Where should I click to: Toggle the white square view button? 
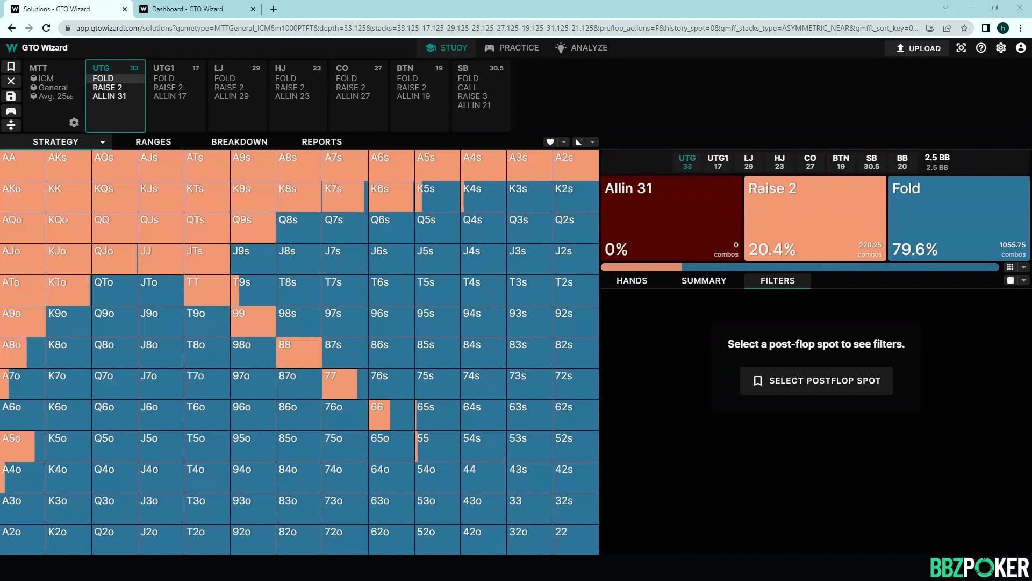pyautogui.click(x=1010, y=280)
